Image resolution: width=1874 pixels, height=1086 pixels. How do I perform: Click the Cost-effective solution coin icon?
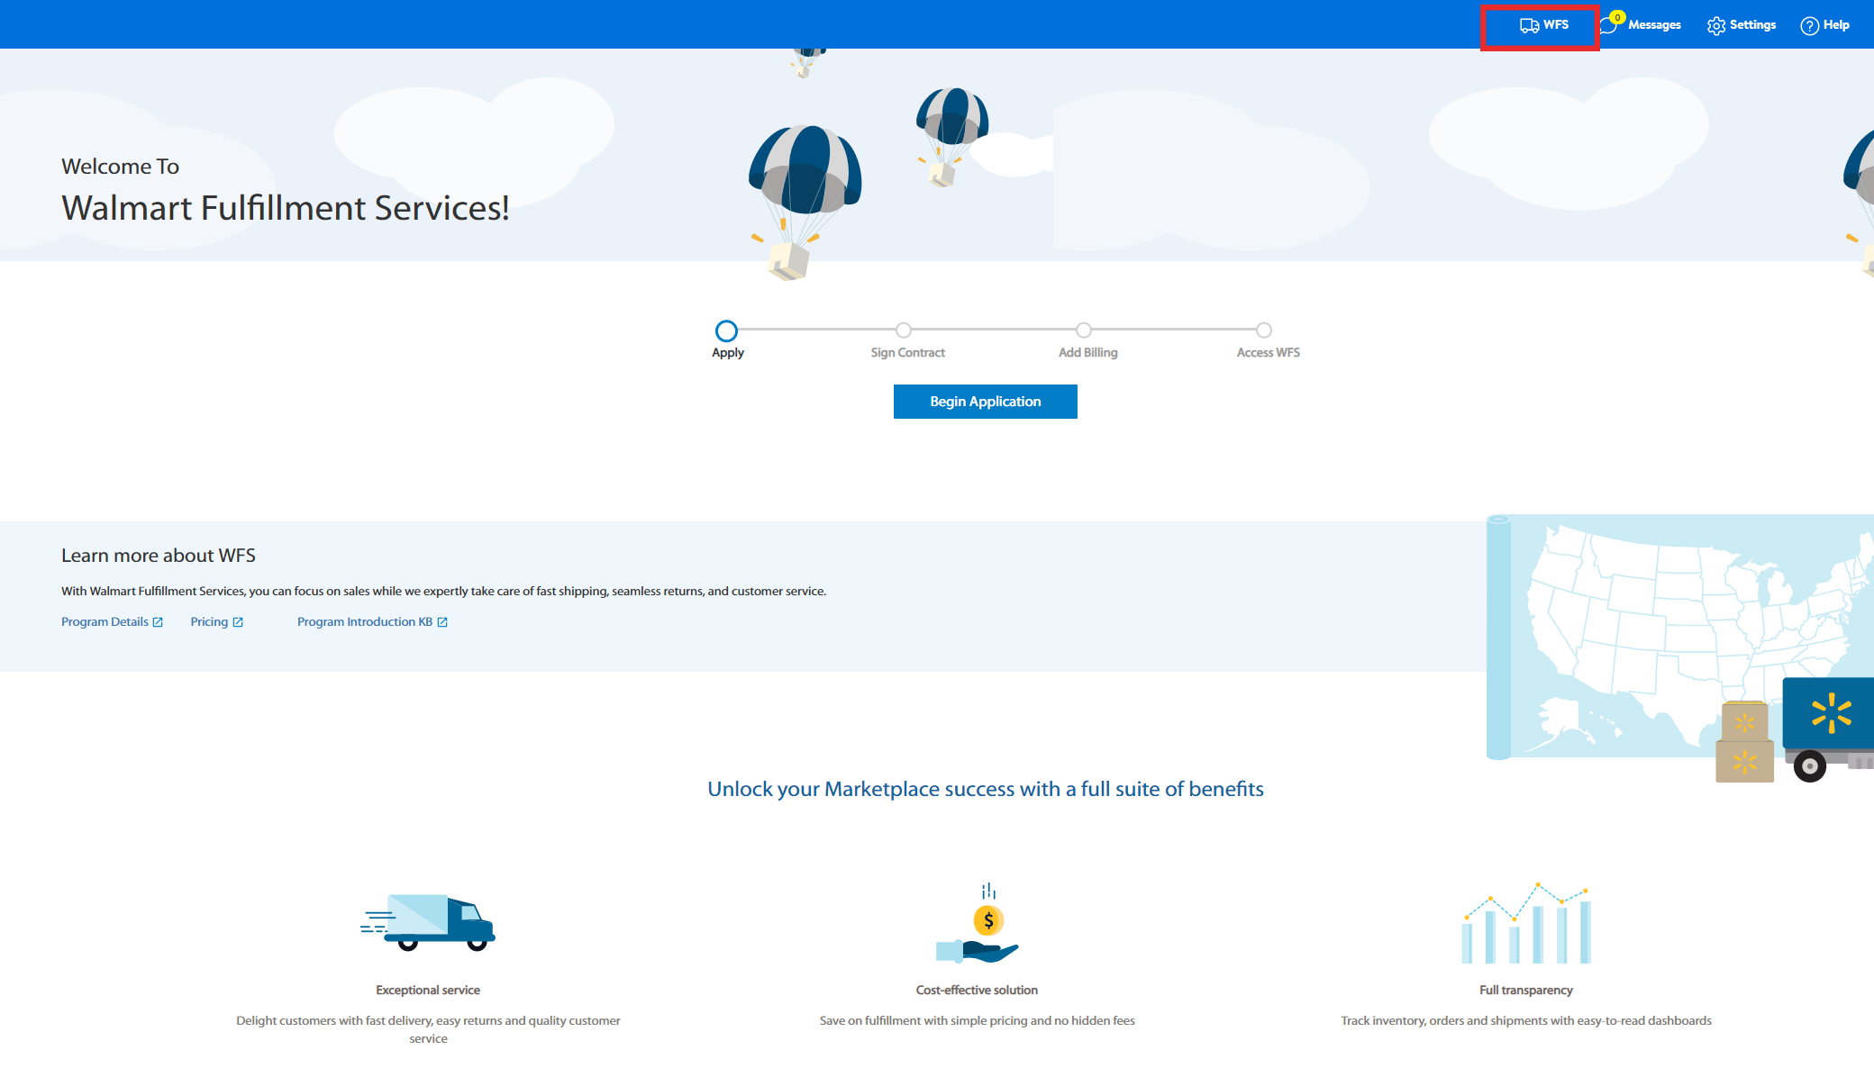(x=987, y=922)
